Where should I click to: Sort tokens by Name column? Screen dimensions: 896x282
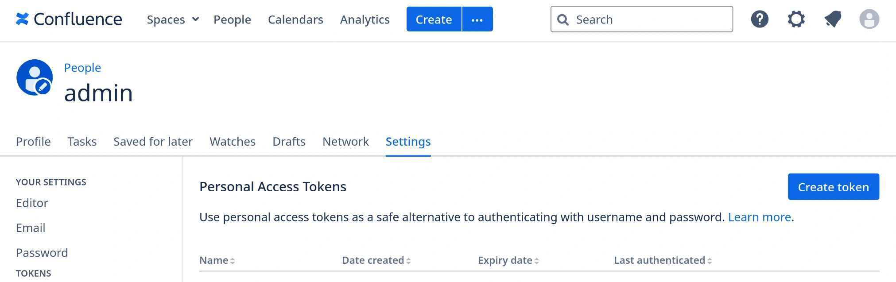coord(217,260)
